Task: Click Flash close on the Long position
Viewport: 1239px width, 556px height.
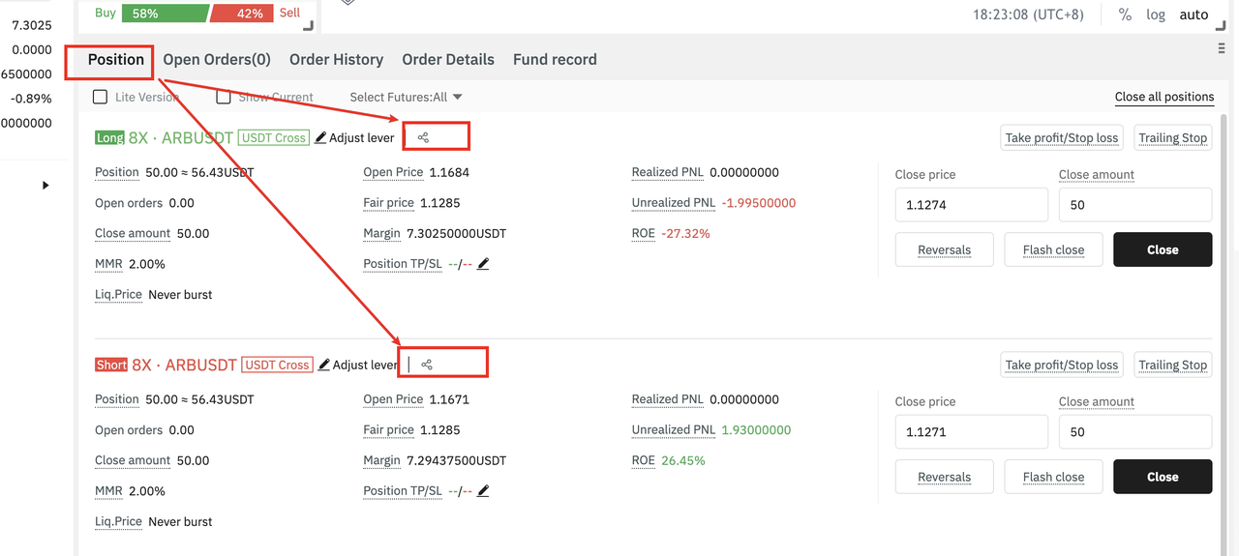Action: [1053, 249]
